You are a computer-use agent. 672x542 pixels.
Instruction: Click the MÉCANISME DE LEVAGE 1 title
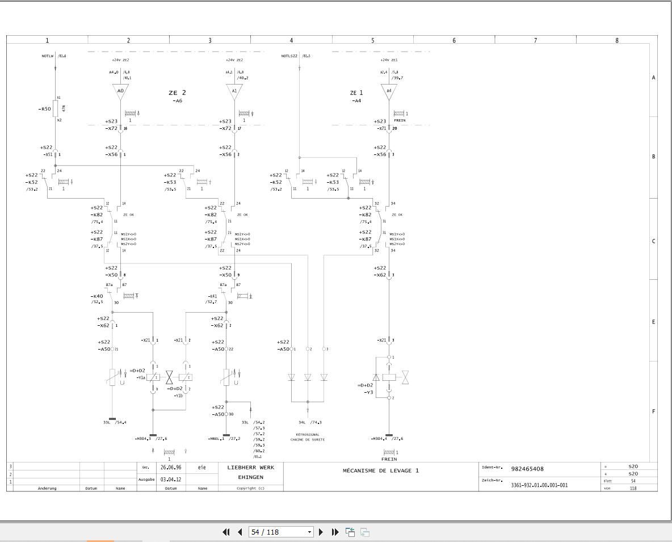380,470
